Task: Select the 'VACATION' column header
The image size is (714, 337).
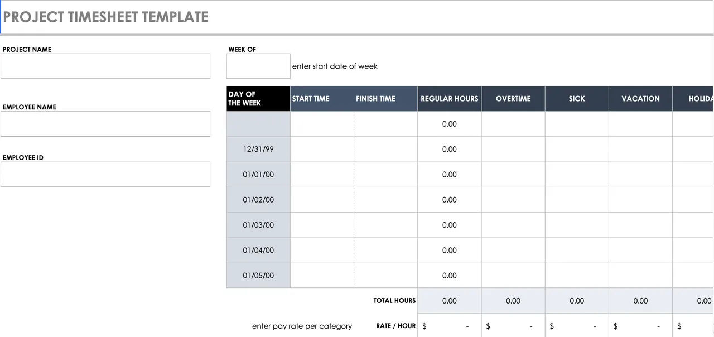Action: pyautogui.click(x=640, y=99)
